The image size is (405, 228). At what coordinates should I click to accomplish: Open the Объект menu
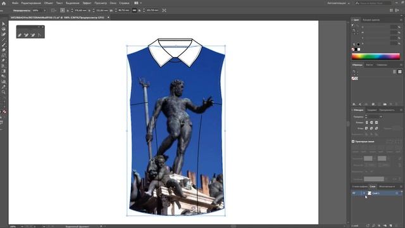49,3
